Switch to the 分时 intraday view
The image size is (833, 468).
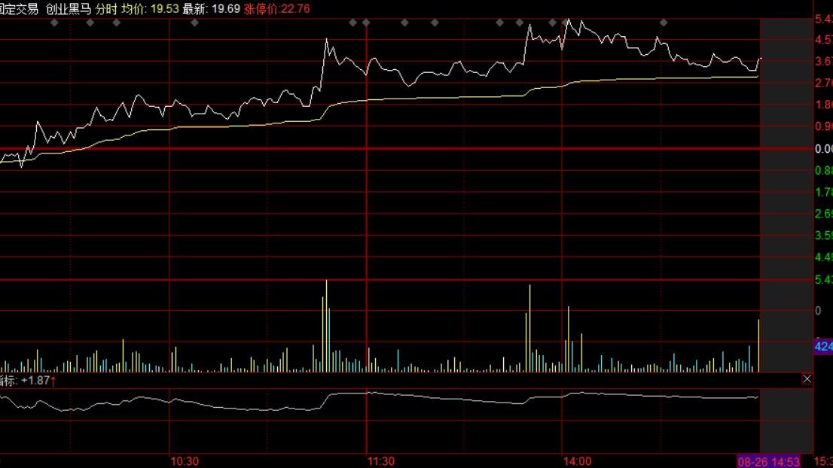pos(106,8)
